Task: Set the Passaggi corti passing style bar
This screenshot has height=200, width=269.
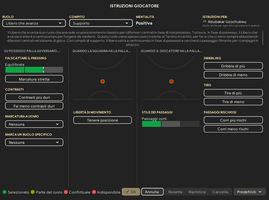Action: pyautogui.click(x=171, y=124)
